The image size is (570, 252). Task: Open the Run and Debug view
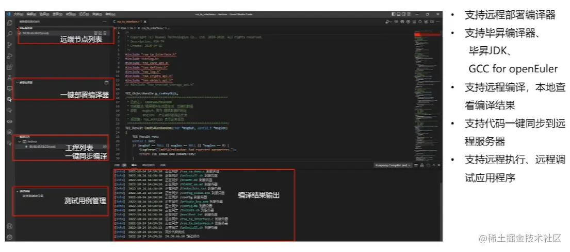pyautogui.click(x=10, y=56)
